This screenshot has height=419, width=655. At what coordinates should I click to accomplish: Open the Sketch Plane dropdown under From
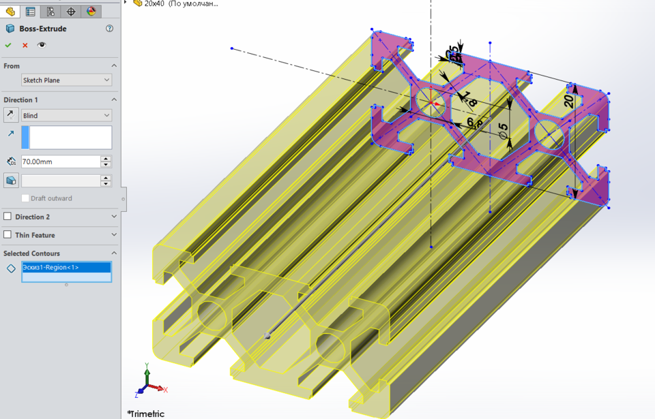click(x=106, y=80)
